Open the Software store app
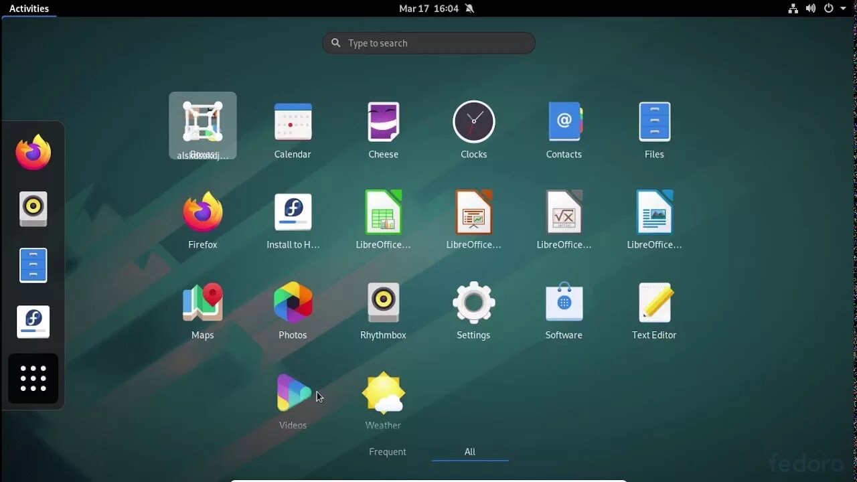Screen dimensions: 857x482 click(564, 303)
